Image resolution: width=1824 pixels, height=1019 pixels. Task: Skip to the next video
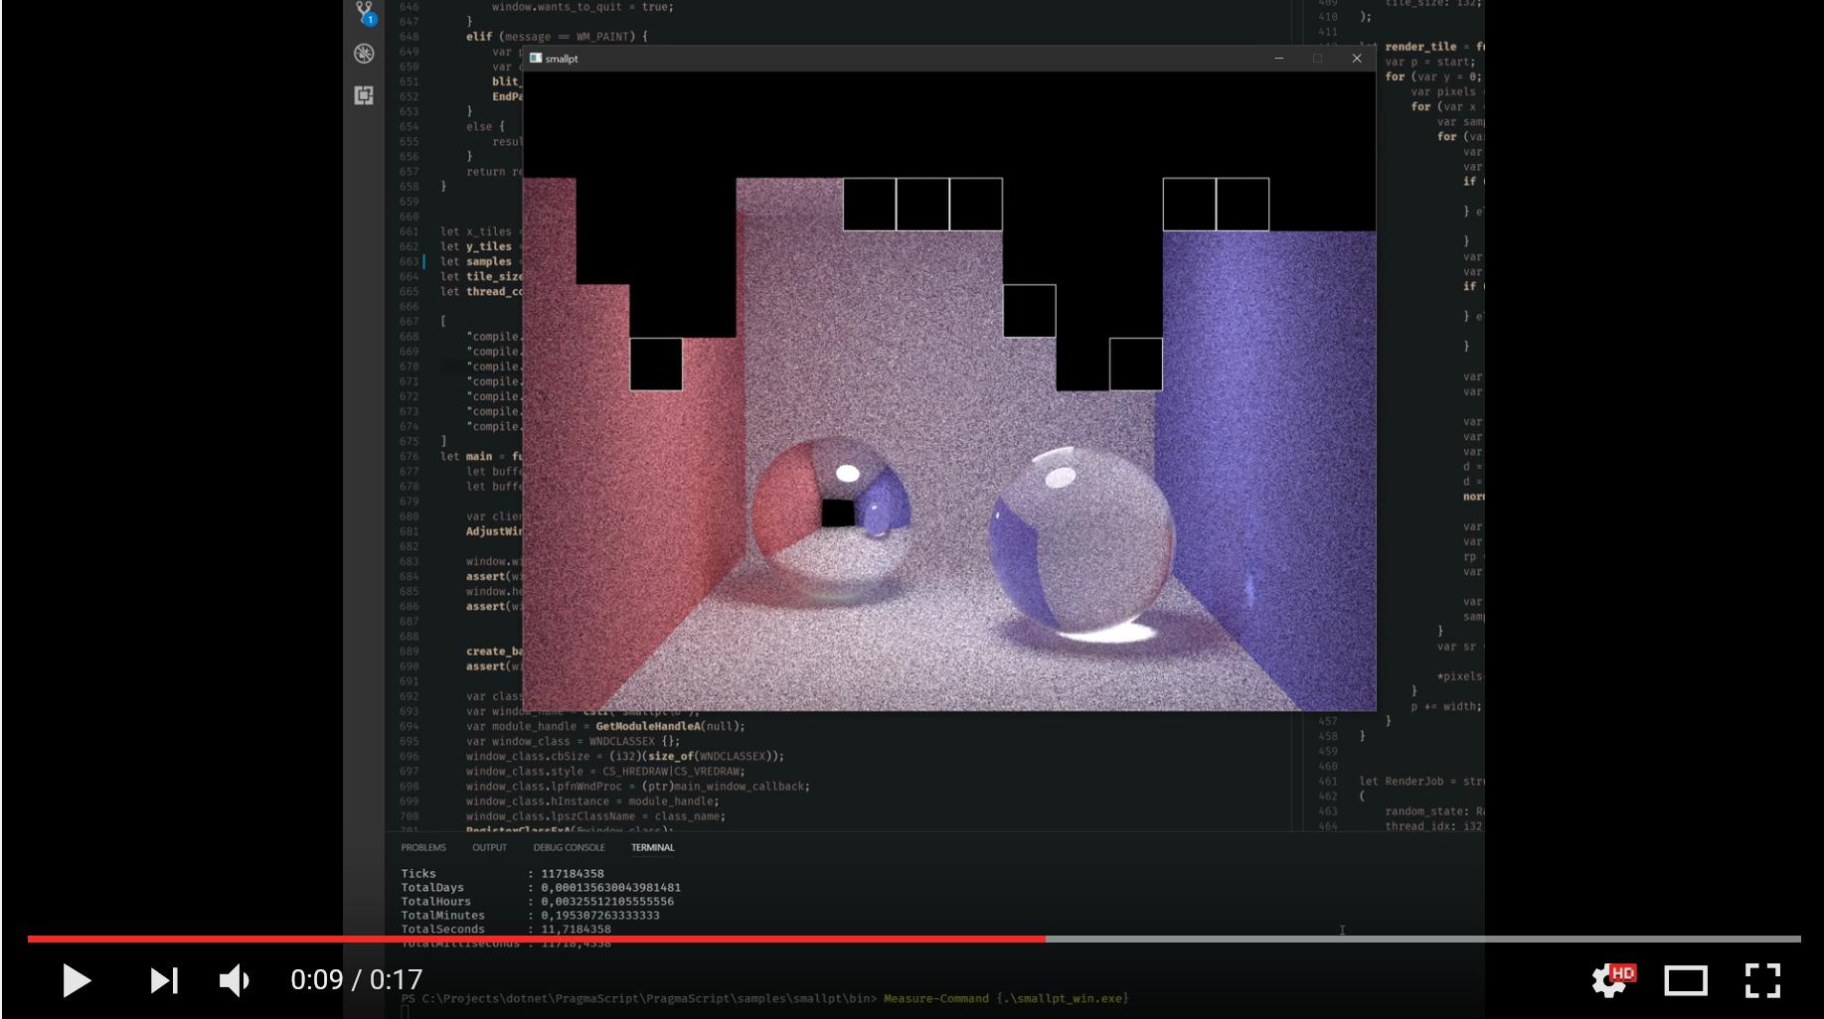pyautogui.click(x=164, y=980)
